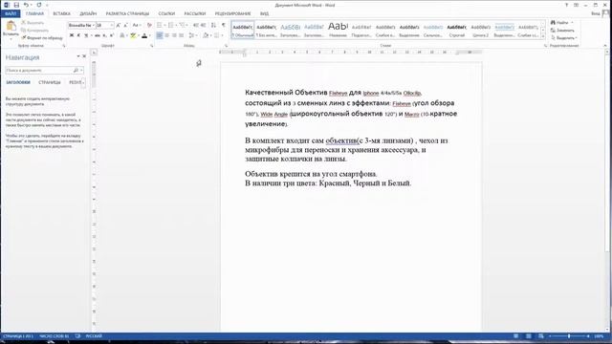Click the Save icon in quick access toolbar
Screen dimensions: 612x344
click(16, 5)
